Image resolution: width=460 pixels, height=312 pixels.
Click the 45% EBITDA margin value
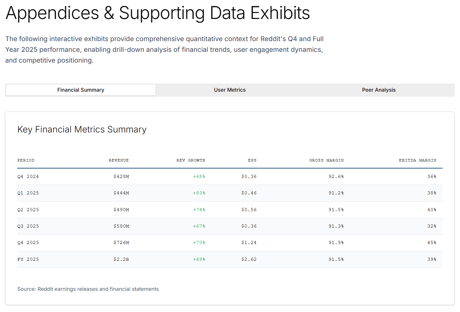[432, 242]
